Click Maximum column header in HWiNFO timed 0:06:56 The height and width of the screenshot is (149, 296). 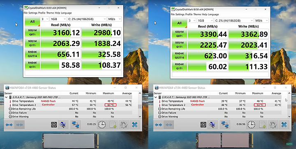coord(257,93)
